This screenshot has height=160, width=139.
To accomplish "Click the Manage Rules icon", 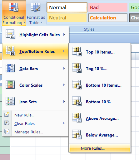I will click(7, 132).
